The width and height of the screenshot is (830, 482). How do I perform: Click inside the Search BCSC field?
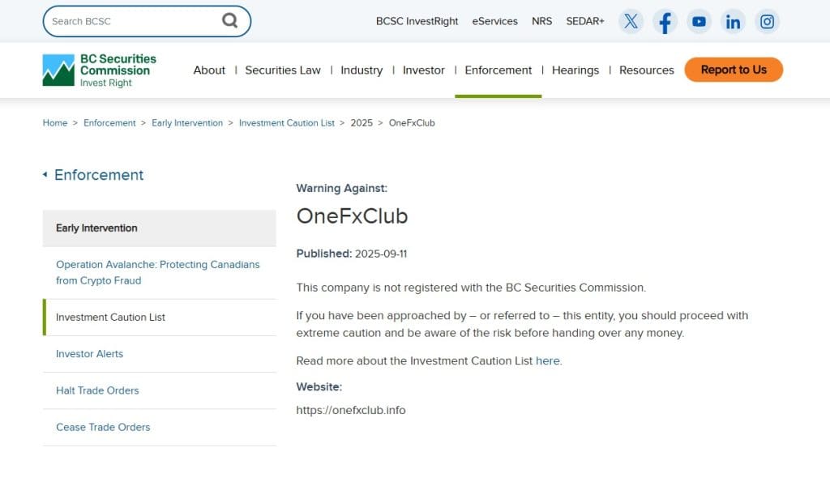point(130,21)
